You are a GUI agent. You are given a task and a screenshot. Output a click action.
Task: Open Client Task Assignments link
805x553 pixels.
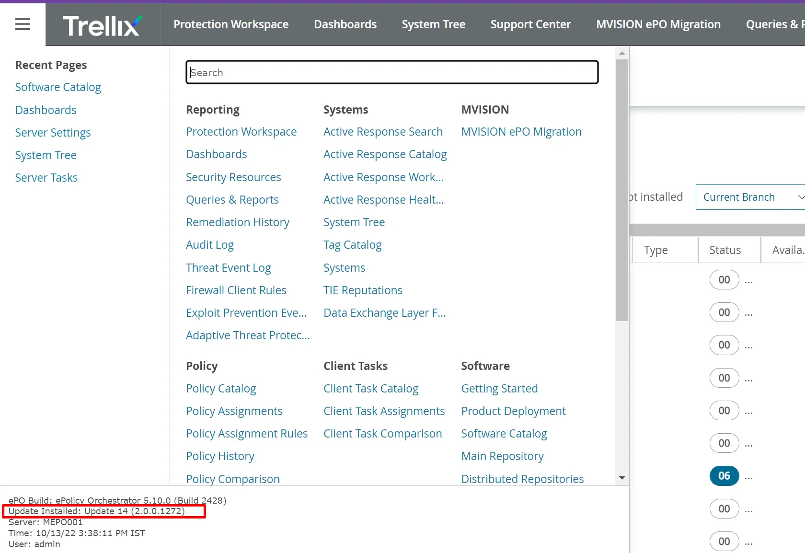coord(384,411)
